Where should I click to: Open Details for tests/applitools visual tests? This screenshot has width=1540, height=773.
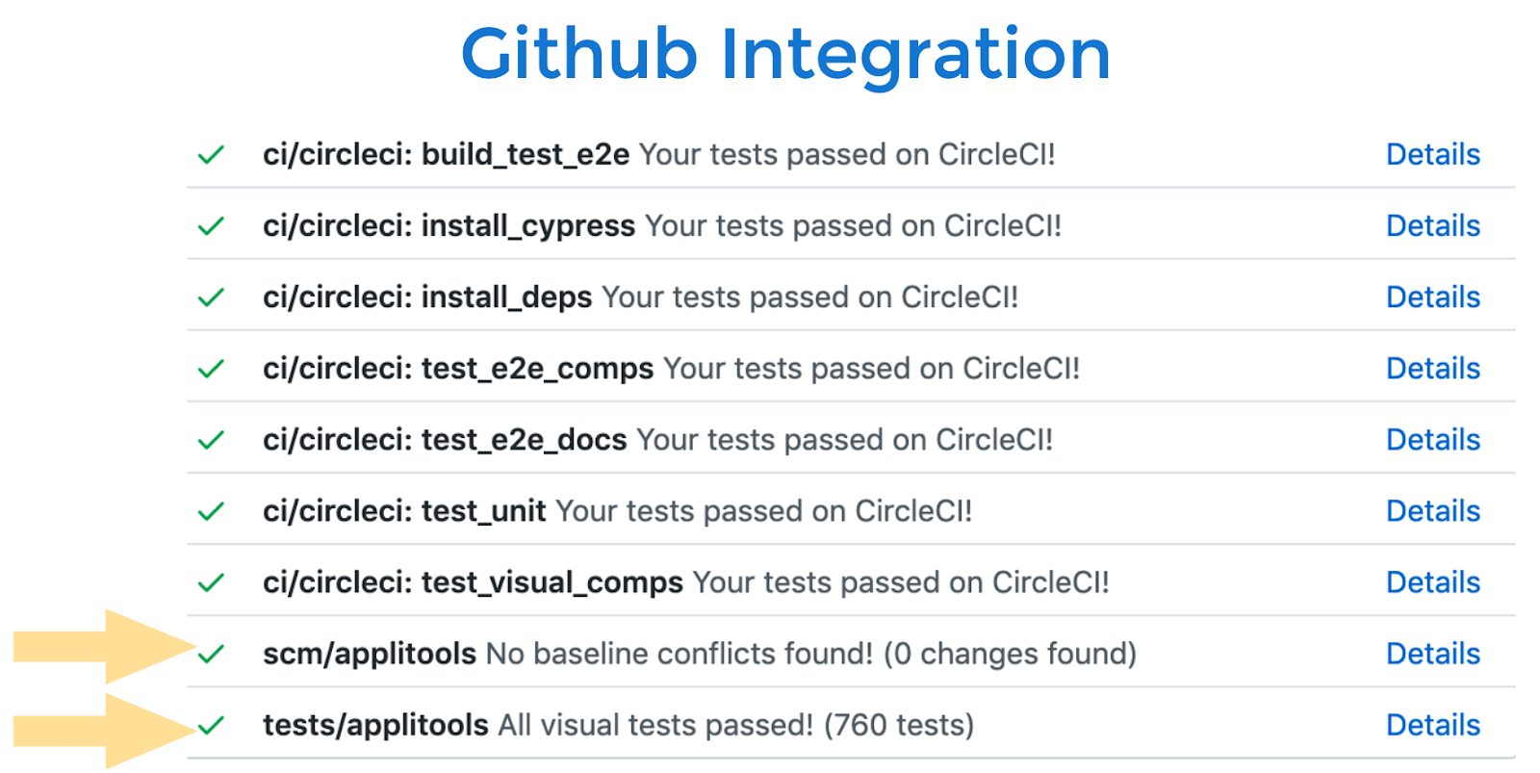1432,725
